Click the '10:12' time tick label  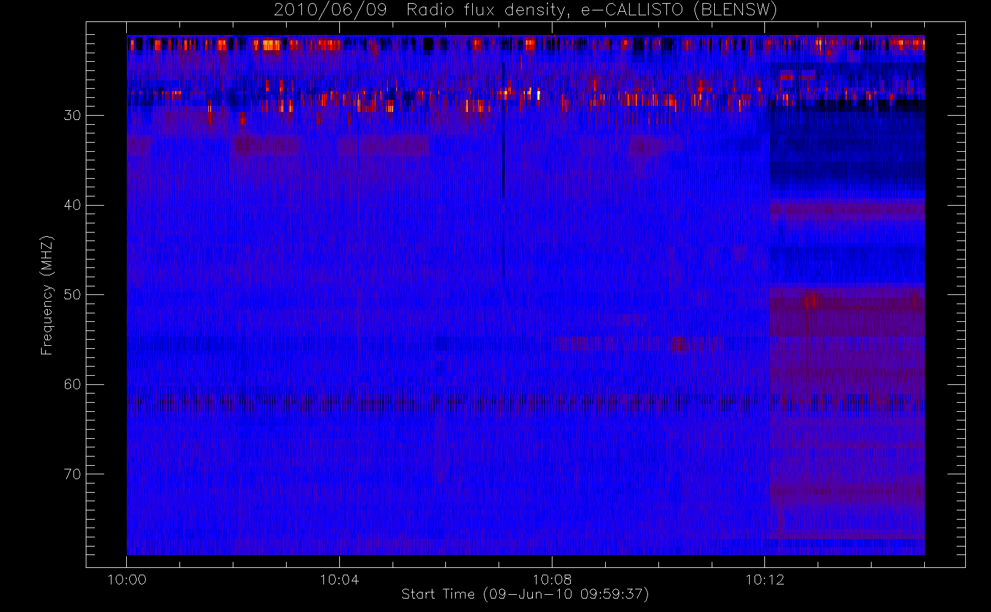tap(764, 580)
